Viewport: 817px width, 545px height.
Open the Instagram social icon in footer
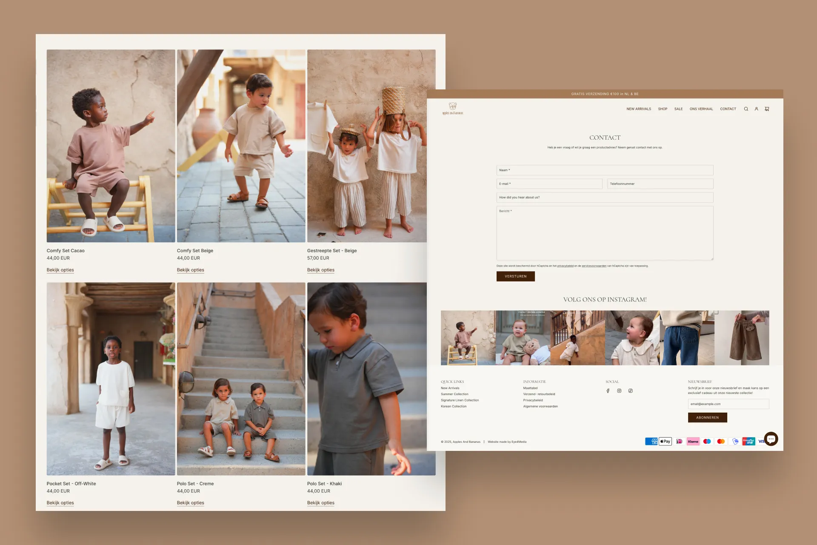619,391
